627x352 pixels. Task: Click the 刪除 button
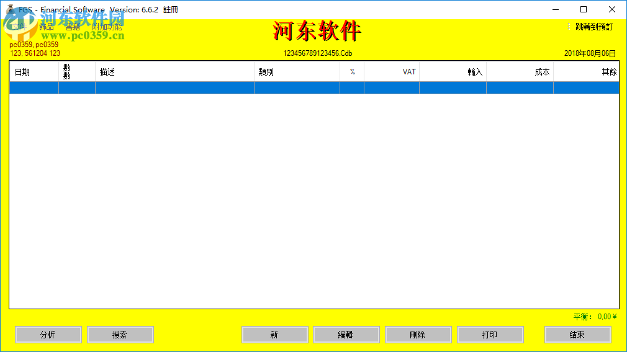418,335
